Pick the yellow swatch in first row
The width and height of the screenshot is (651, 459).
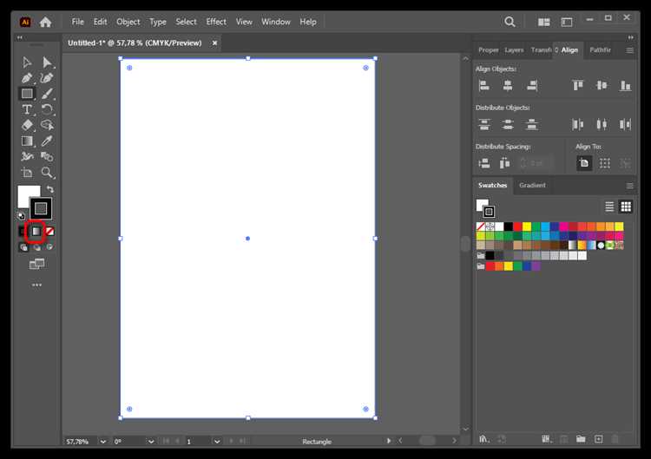[526, 226]
